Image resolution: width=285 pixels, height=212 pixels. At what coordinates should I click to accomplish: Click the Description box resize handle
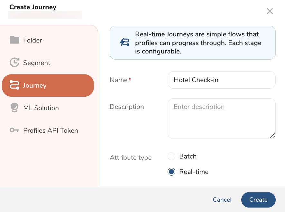coord(272,136)
